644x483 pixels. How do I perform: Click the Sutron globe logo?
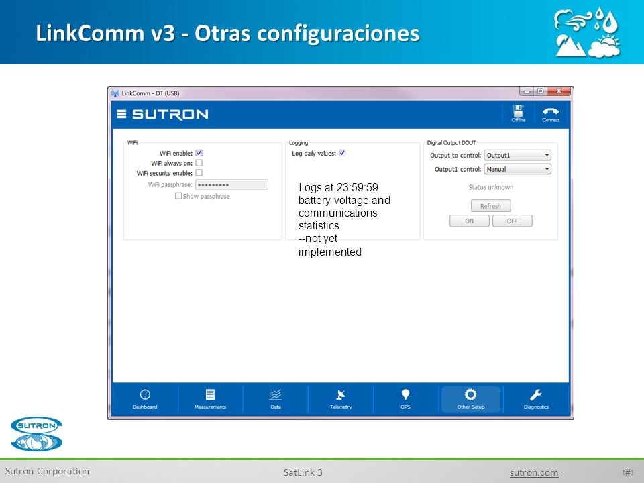point(36,434)
